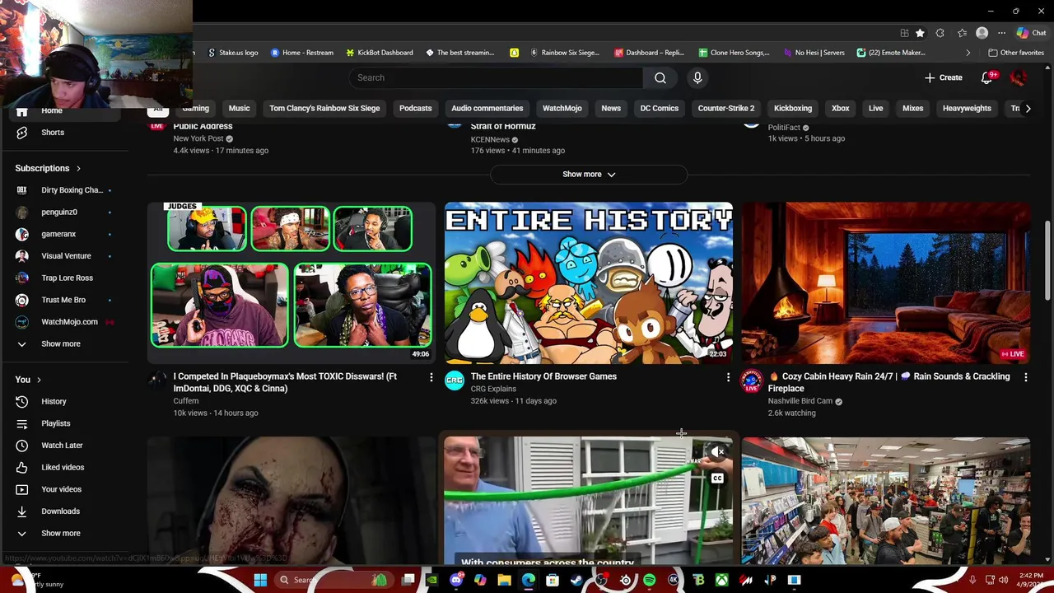Screen dimensions: 1054x593
Task: Unmute the hose video preview
Action: click(x=717, y=452)
